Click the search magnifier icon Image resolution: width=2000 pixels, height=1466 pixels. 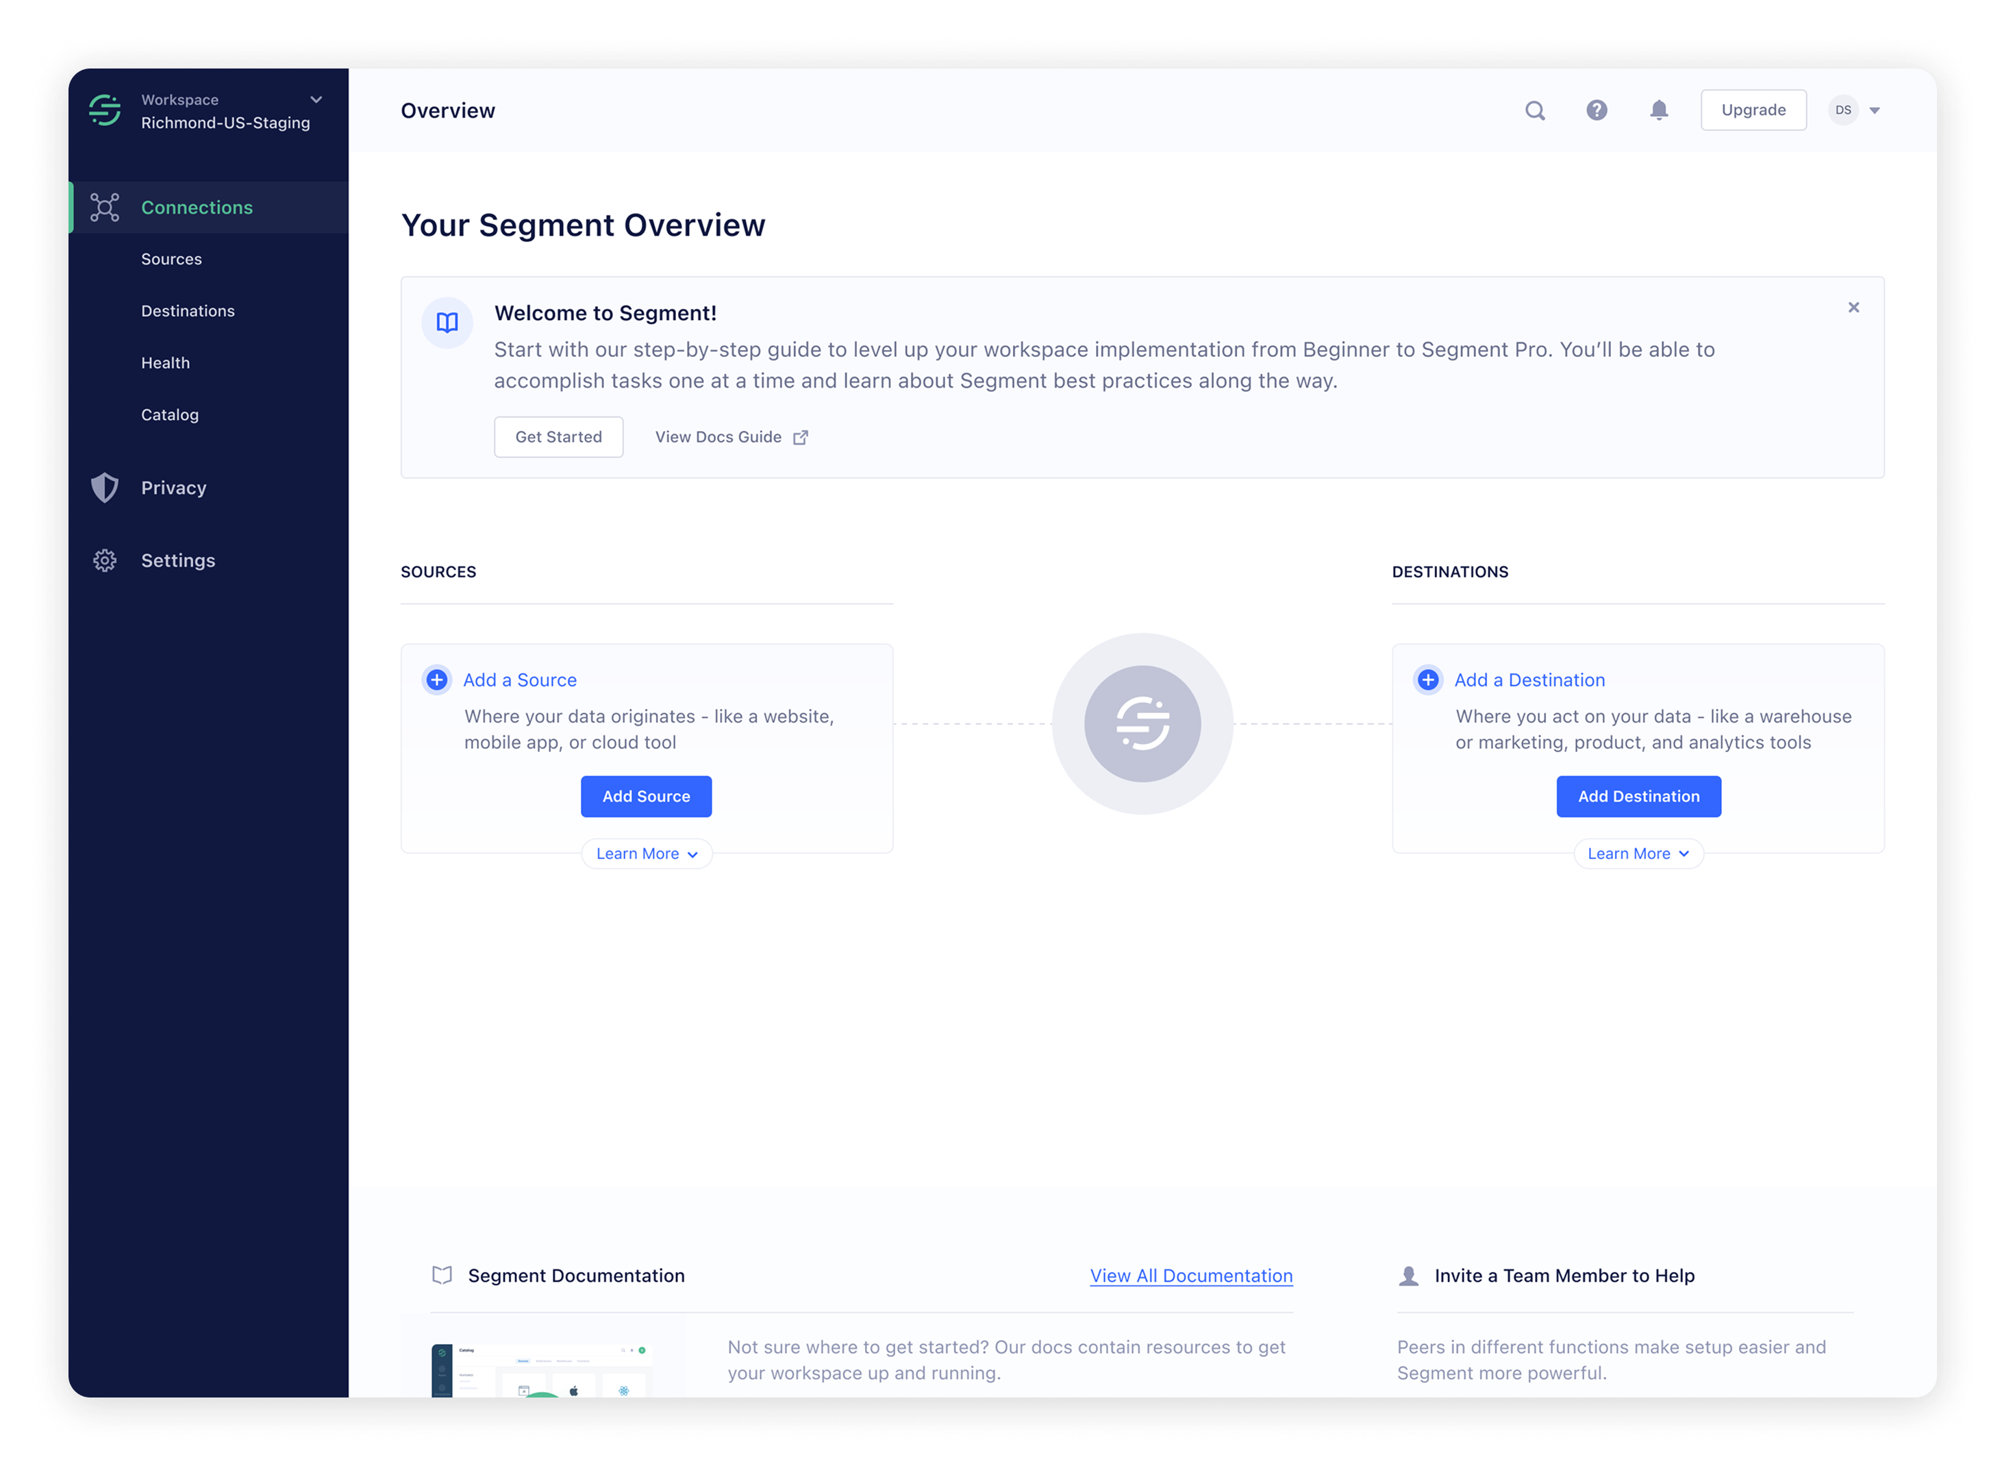click(x=1534, y=110)
